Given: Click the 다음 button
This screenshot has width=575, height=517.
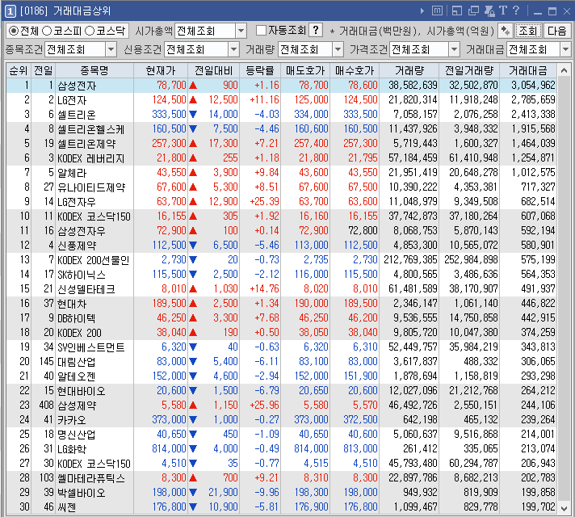Looking at the screenshot, I should coord(557,31).
